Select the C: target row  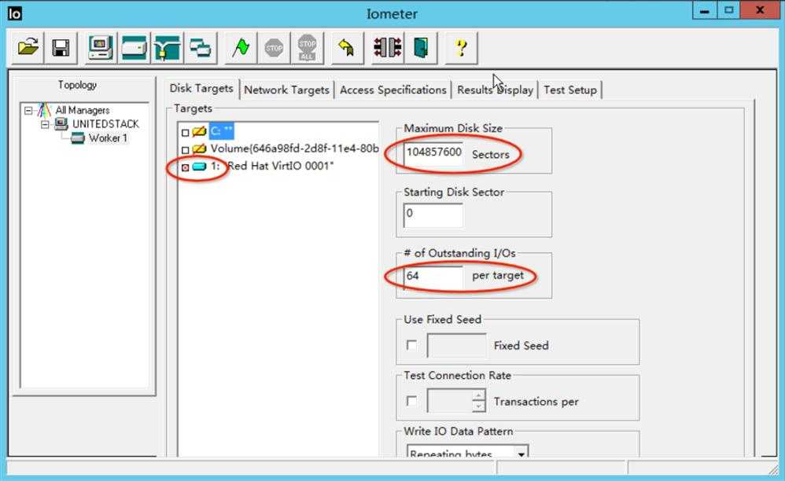(221, 131)
